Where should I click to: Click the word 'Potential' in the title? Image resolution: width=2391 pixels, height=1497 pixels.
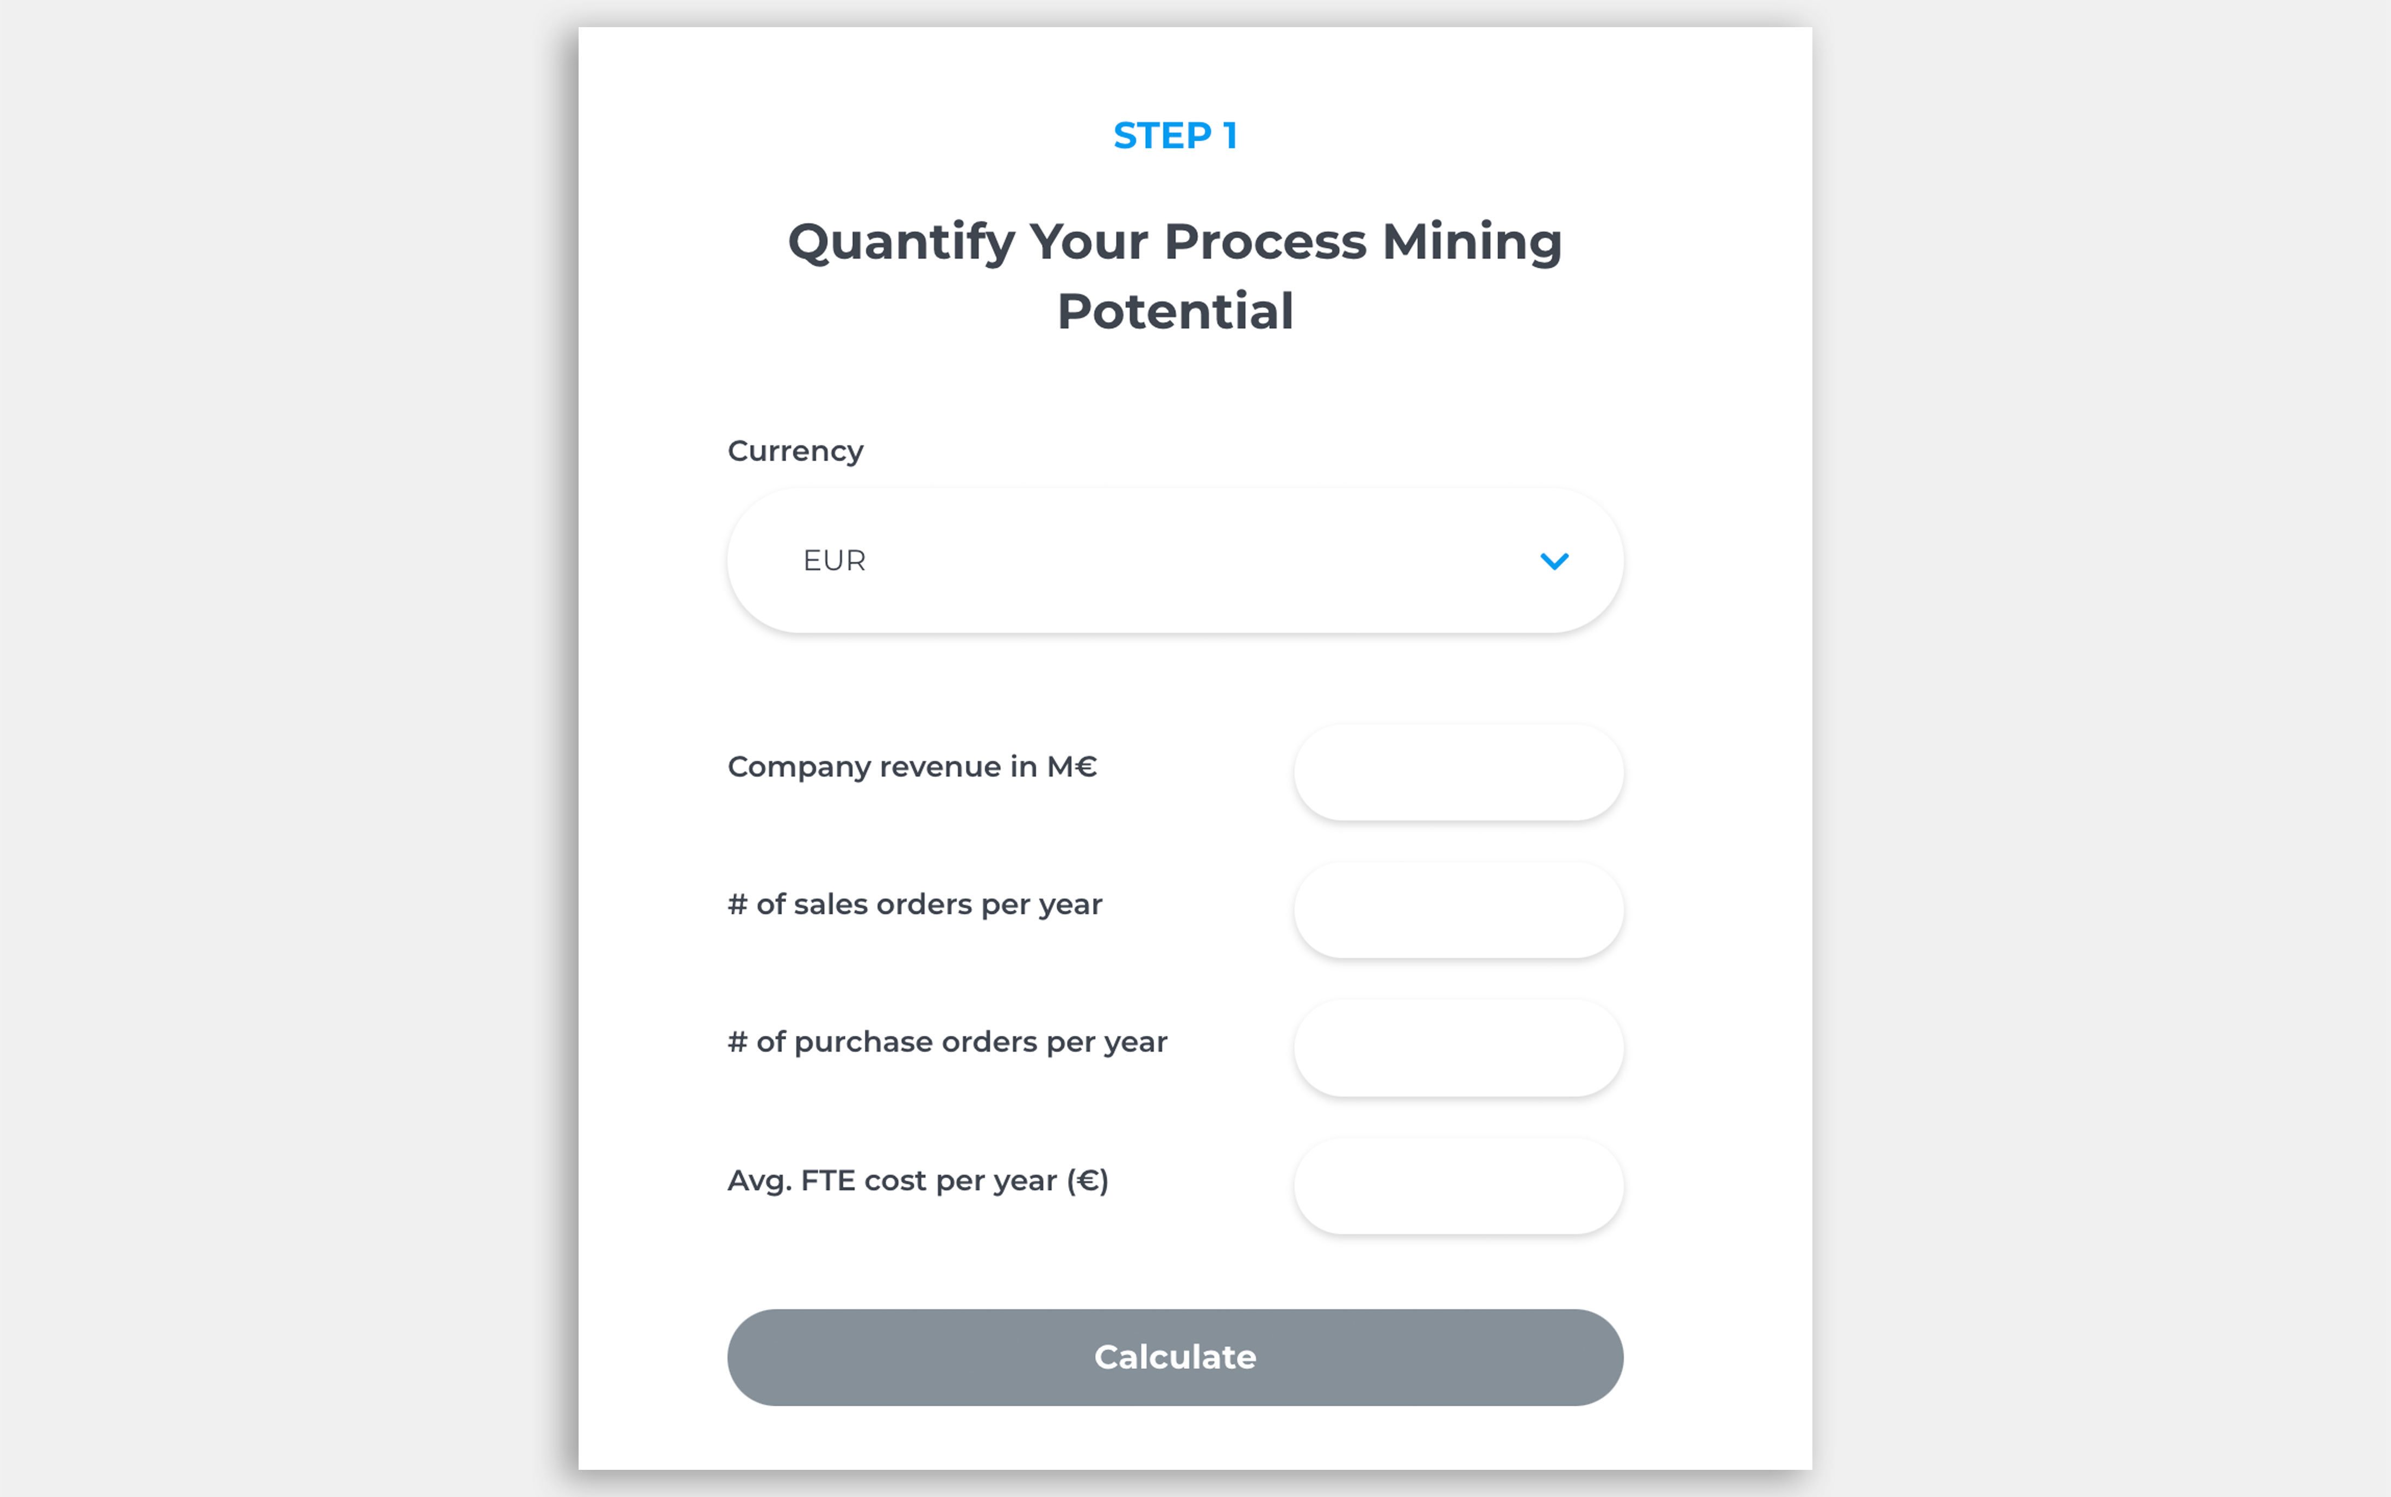1174,311
